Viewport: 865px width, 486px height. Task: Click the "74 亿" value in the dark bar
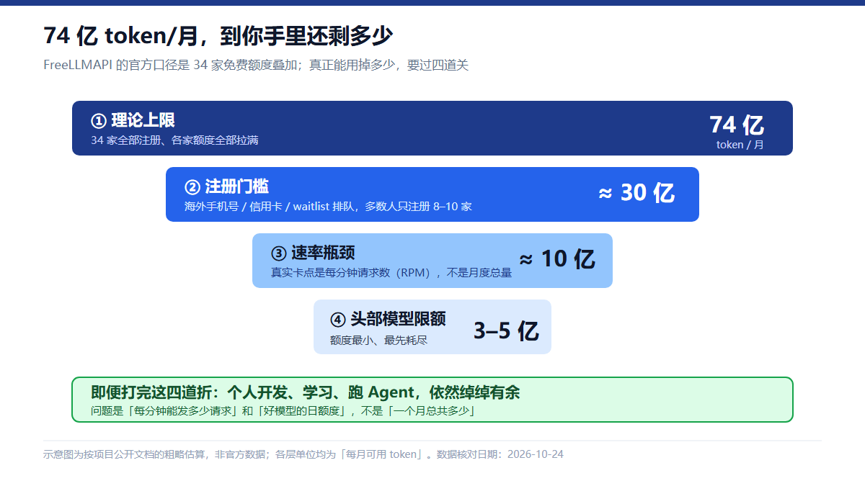(x=737, y=125)
